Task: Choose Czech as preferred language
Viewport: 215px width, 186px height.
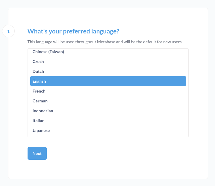Action: [108, 62]
